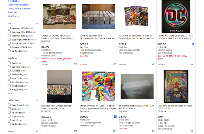204x134 pixels.
Task: Watch the 50 Comic Book HUGE LOT BATMAN listing
Action: click(153, 131)
